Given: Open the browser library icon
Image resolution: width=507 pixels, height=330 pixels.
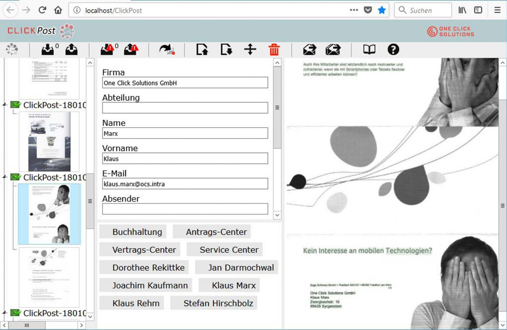Looking at the screenshot, I should point(462,10).
